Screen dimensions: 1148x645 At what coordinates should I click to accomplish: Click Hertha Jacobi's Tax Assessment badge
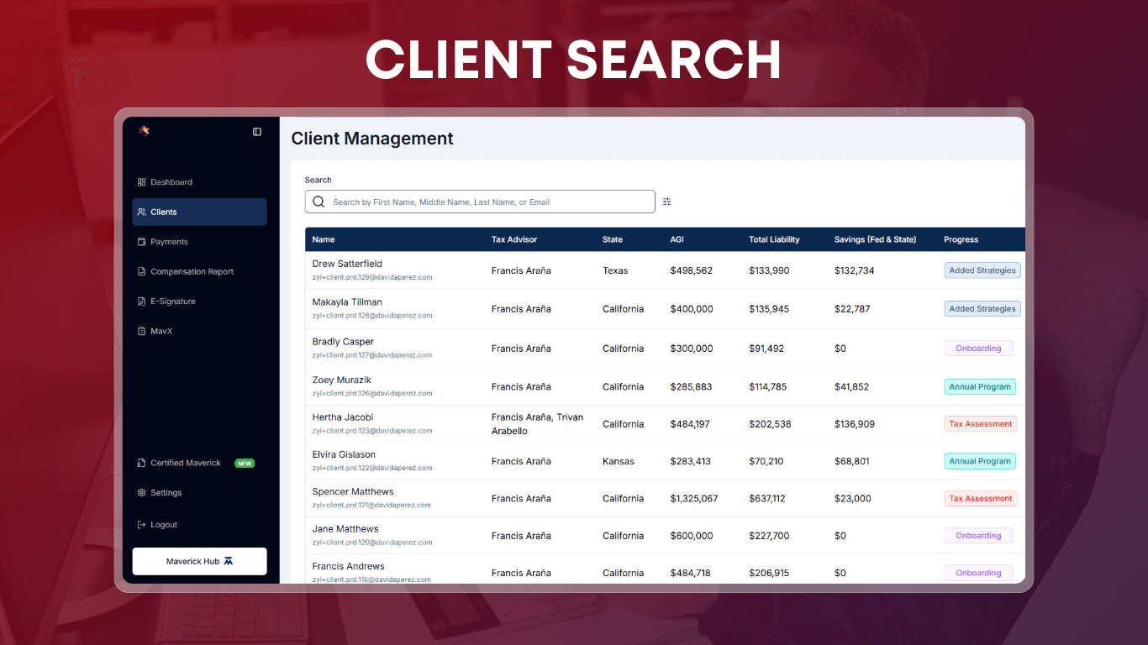click(x=981, y=424)
